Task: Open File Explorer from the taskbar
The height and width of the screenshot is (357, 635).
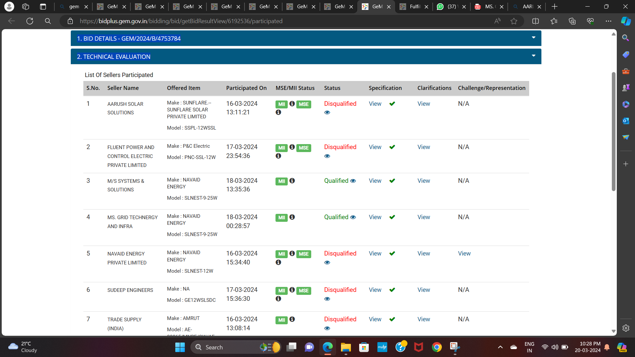Action: point(346,347)
